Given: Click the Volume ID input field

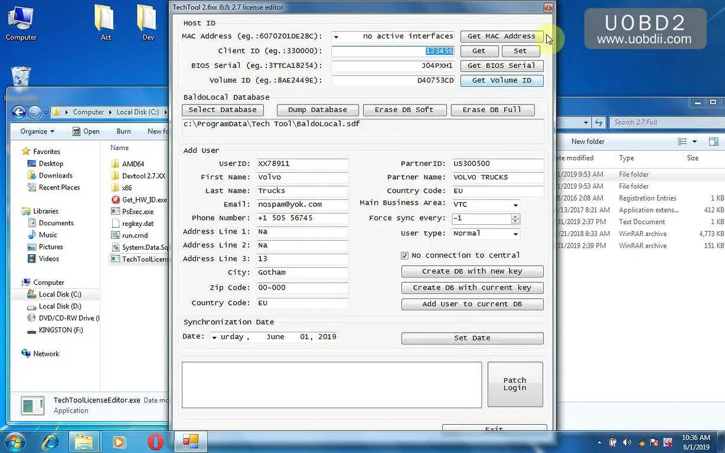Looking at the screenshot, I should tap(393, 81).
